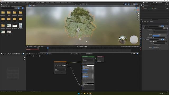Toggle Collection render camera icon in outliner

click(168, 7)
